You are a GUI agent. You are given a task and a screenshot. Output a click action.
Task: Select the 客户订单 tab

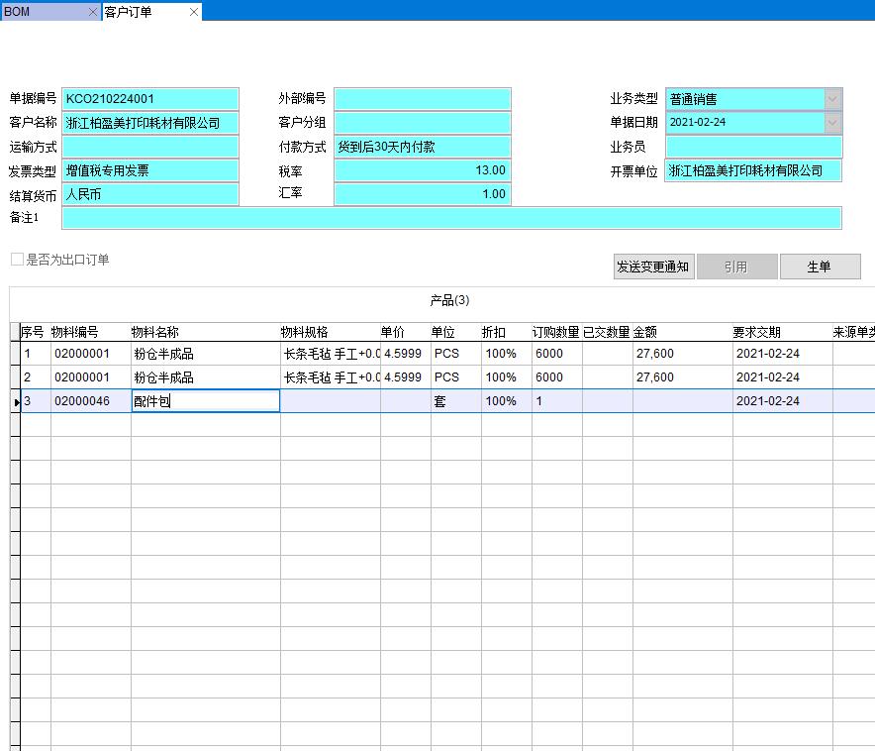129,12
